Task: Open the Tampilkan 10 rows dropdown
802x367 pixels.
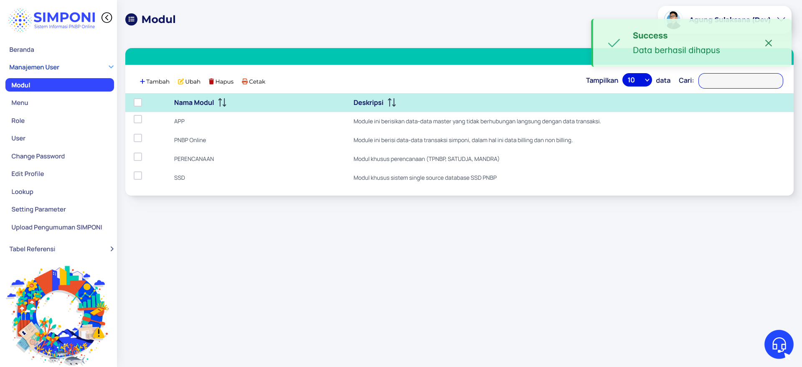Action: [x=637, y=80]
